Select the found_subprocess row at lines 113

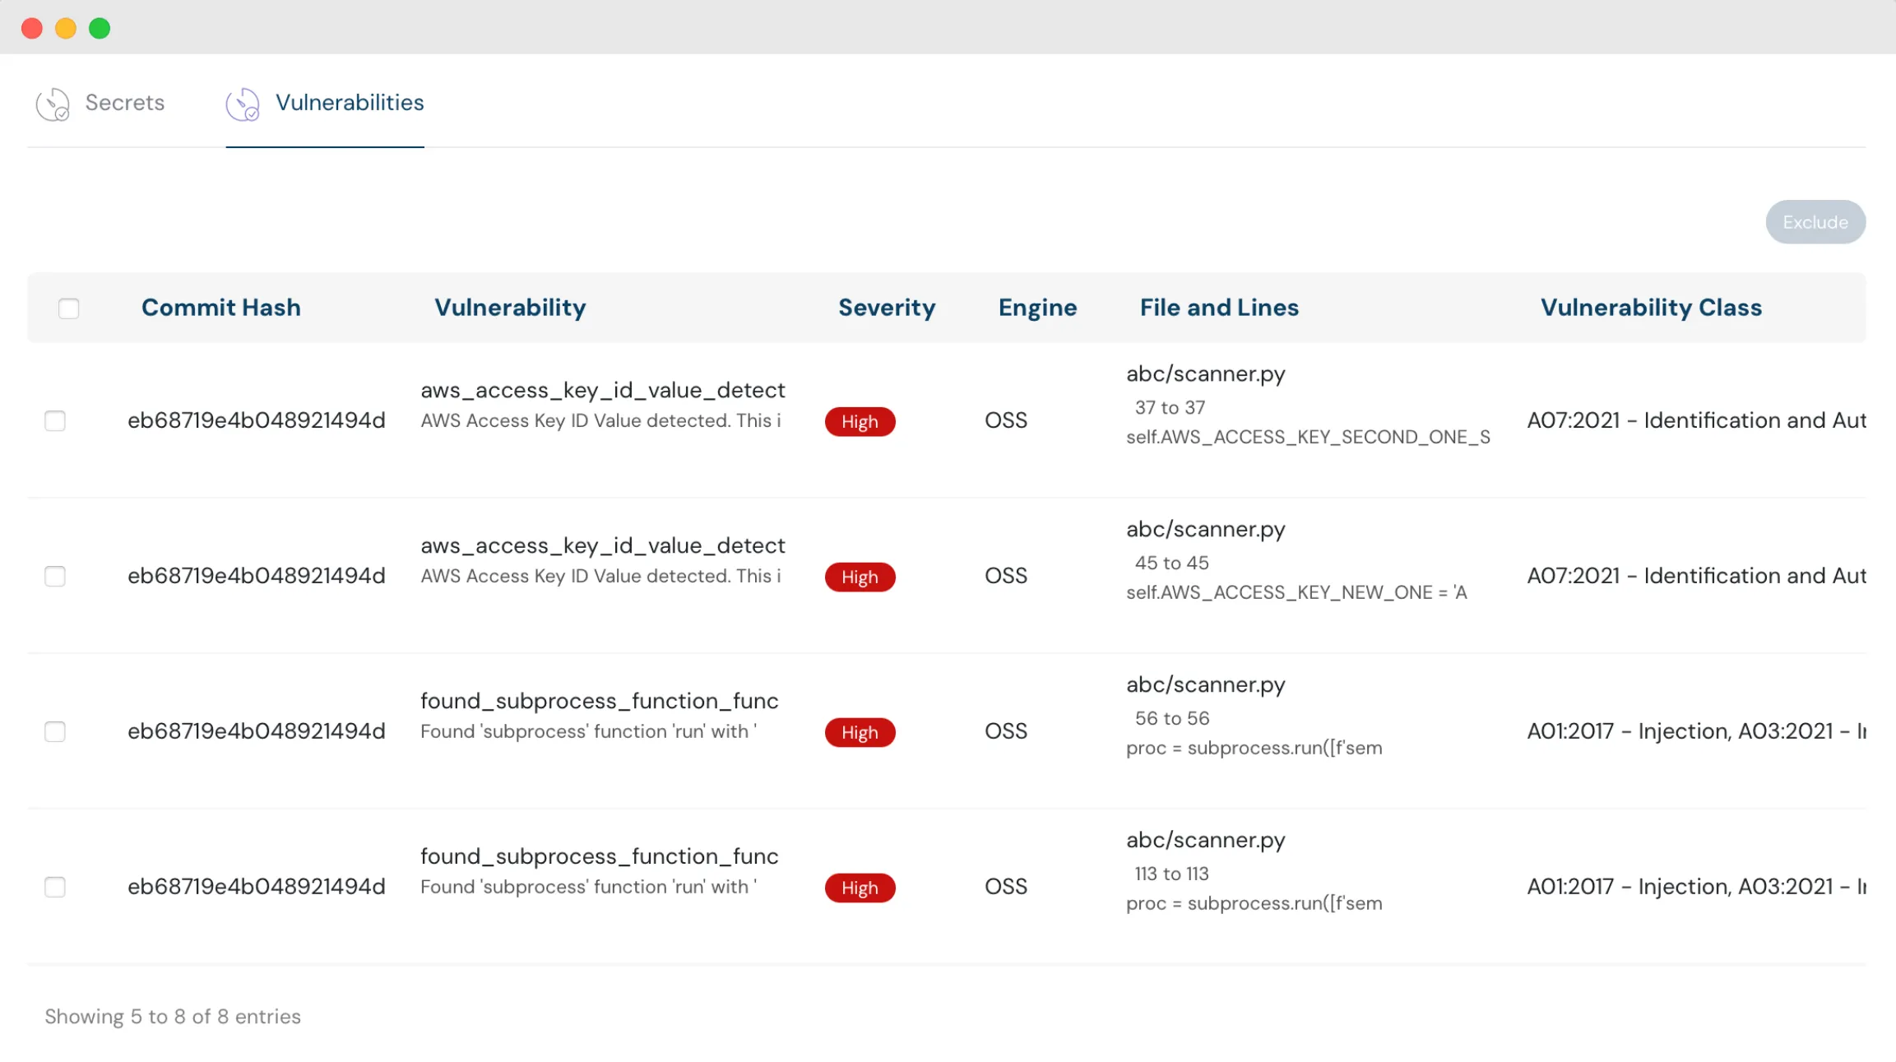(x=55, y=887)
